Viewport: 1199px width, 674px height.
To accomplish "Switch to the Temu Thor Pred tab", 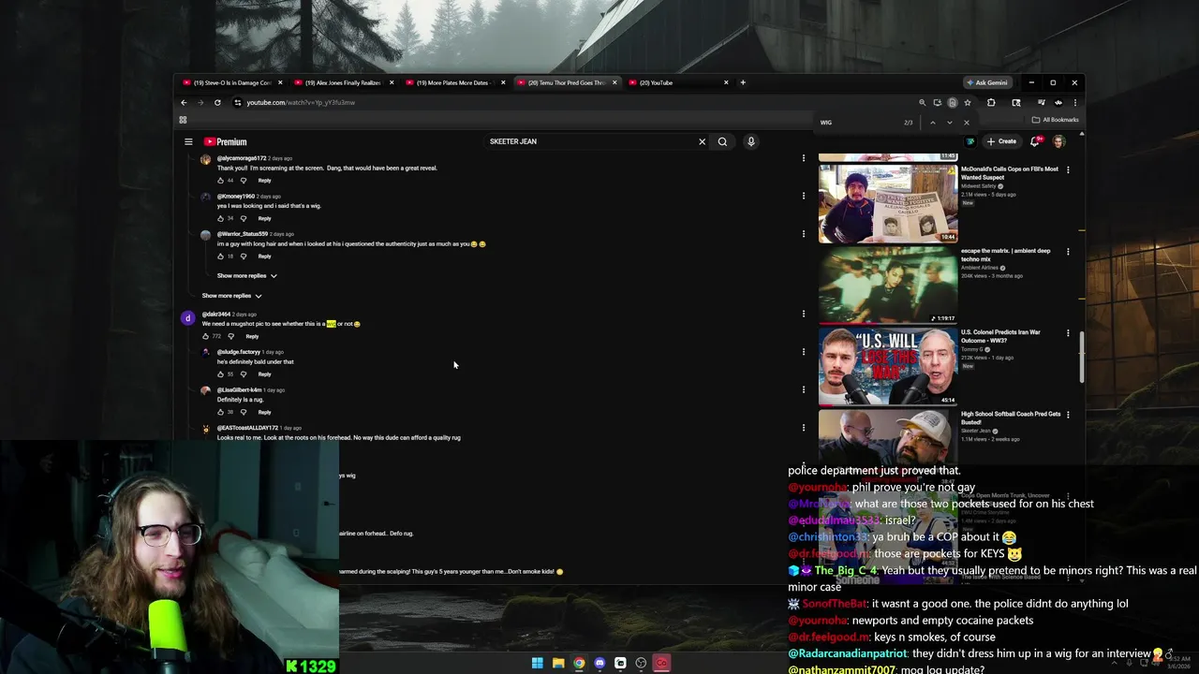I will pyautogui.click(x=566, y=82).
